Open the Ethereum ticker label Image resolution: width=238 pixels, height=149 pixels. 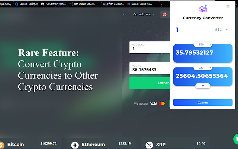[93, 145]
